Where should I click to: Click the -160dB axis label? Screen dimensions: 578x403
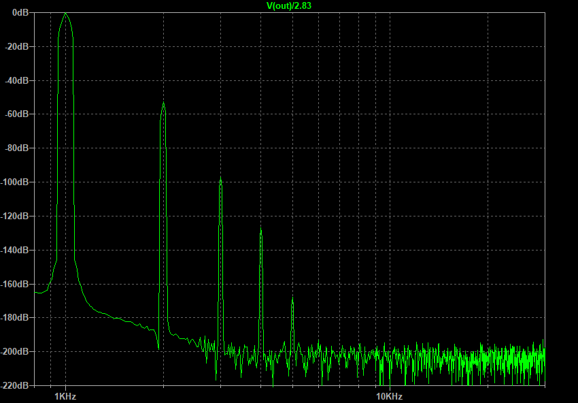pos(14,284)
